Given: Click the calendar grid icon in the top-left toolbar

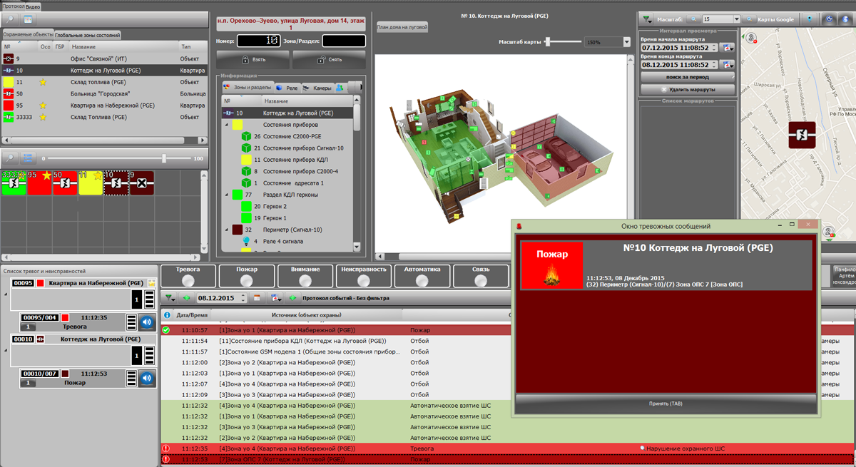Looking at the screenshot, I should (x=28, y=19).
